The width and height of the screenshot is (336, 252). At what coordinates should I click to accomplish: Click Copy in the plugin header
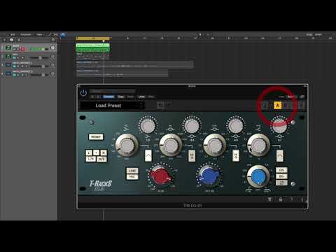(121, 97)
